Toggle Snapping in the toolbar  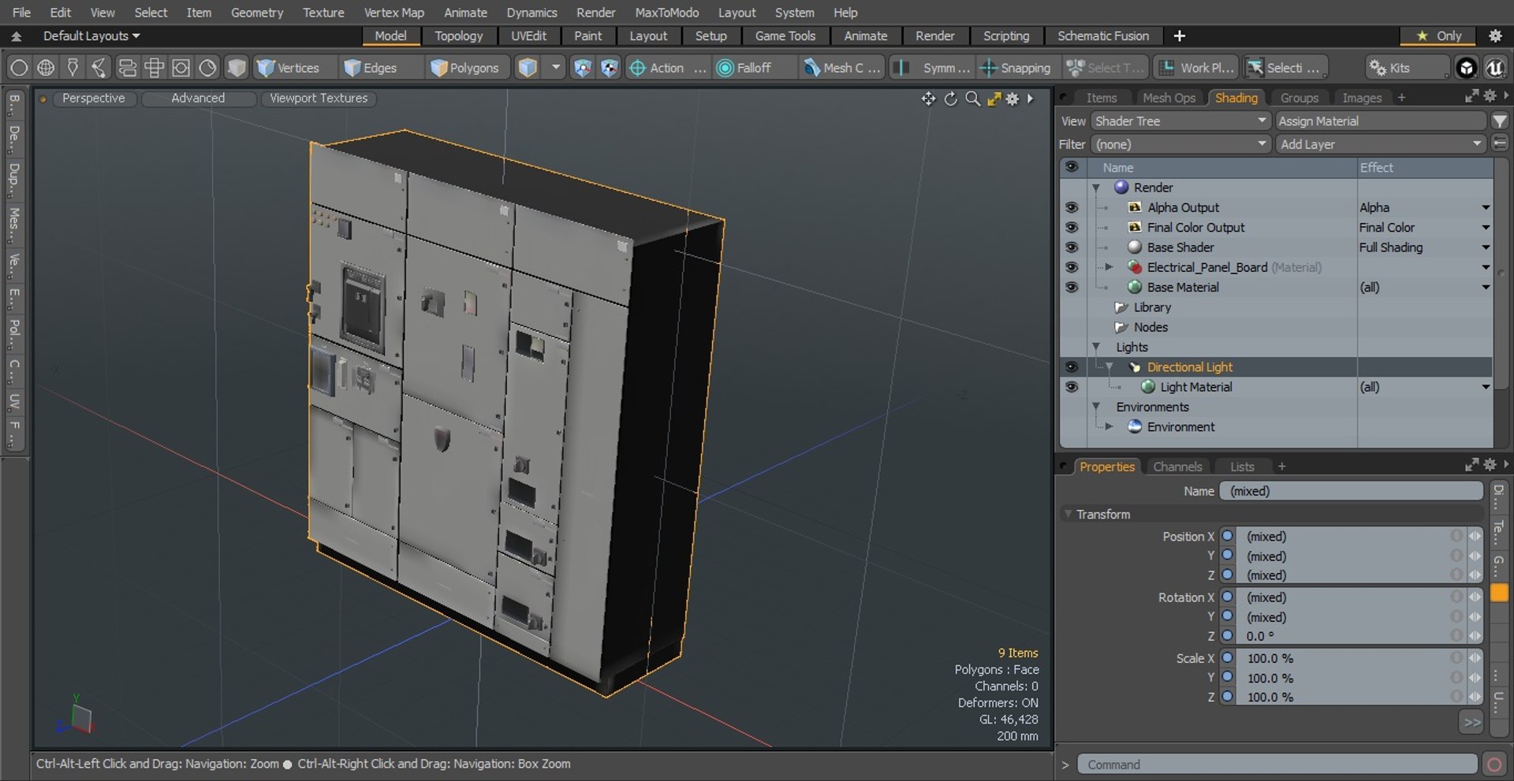point(1016,68)
